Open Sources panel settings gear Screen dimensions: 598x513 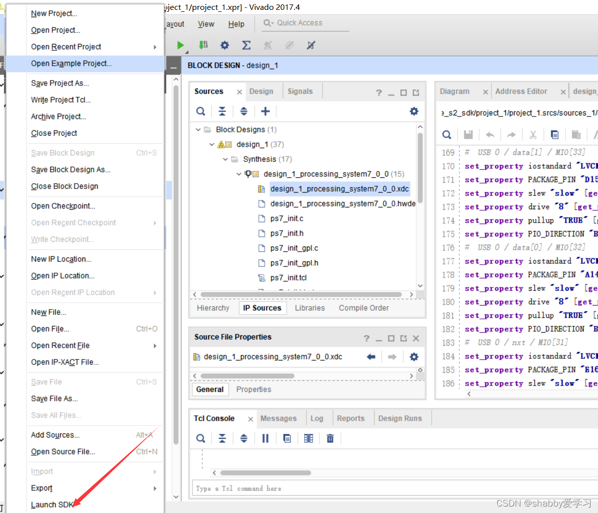coord(414,111)
